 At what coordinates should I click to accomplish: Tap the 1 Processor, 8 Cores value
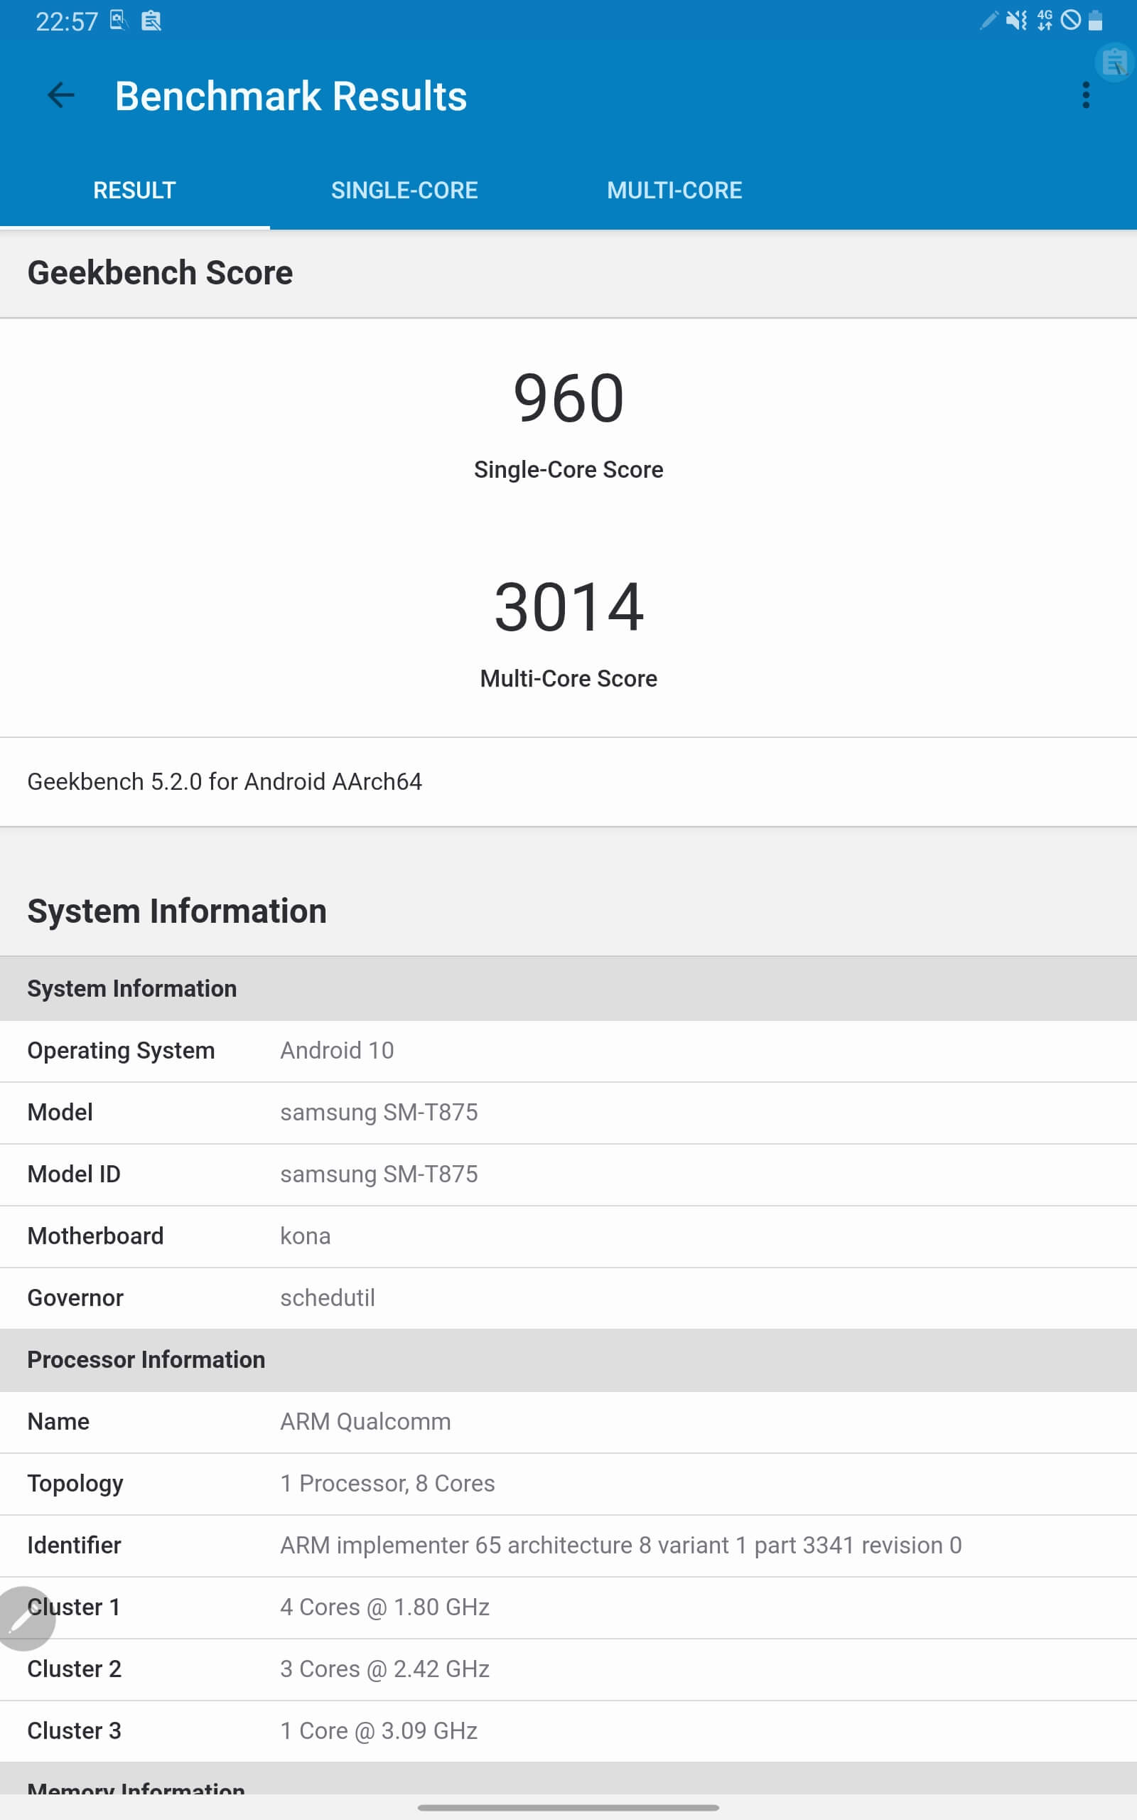pos(387,1483)
